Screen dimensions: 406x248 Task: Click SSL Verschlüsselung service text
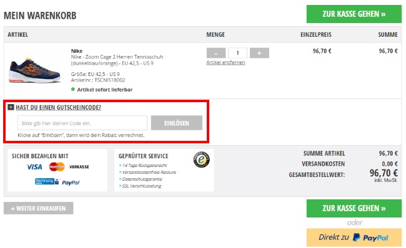(x=141, y=186)
